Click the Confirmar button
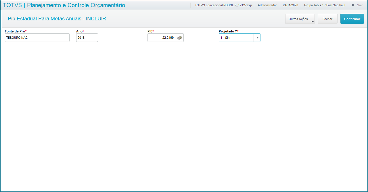The height and width of the screenshot is (192, 368). point(352,19)
